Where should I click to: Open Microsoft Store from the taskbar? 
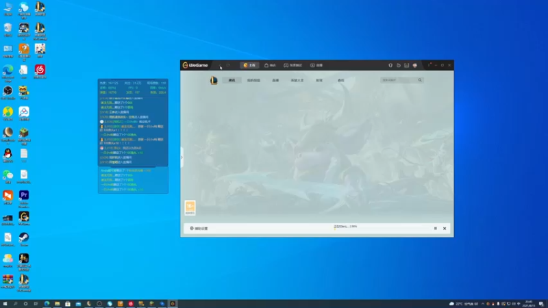[x=68, y=304]
